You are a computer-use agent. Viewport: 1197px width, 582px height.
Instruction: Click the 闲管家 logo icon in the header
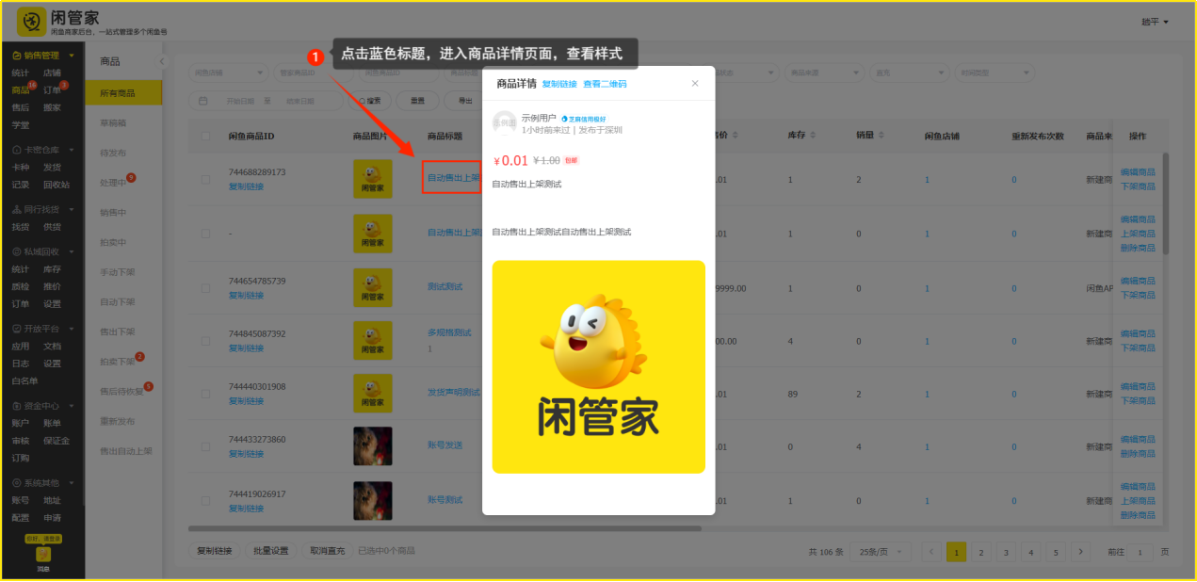(31, 21)
